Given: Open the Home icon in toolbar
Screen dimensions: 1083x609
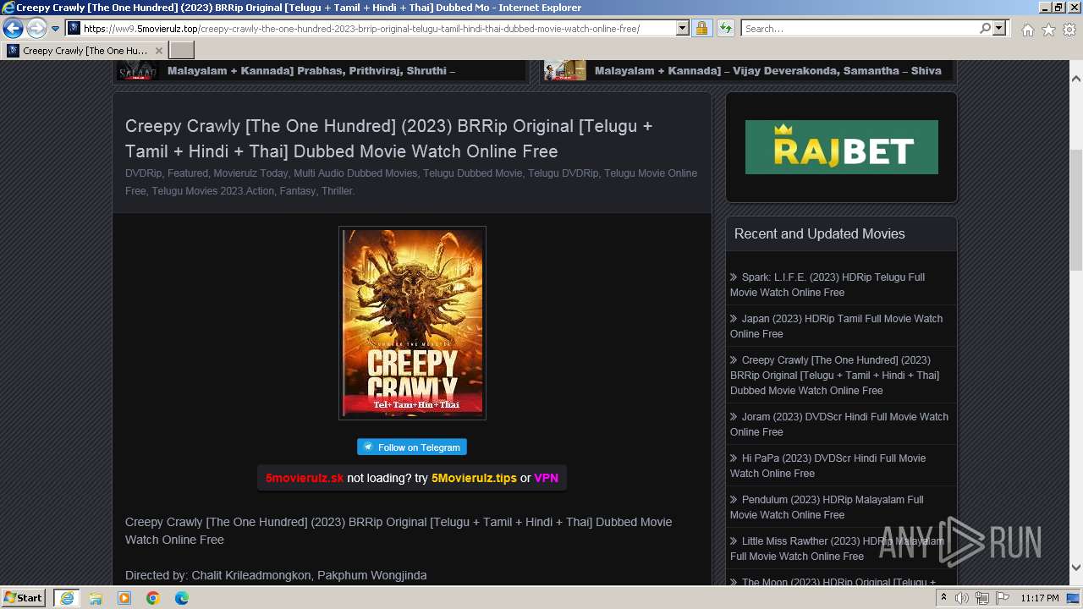Looking at the screenshot, I should click(x=1027, y=30).
